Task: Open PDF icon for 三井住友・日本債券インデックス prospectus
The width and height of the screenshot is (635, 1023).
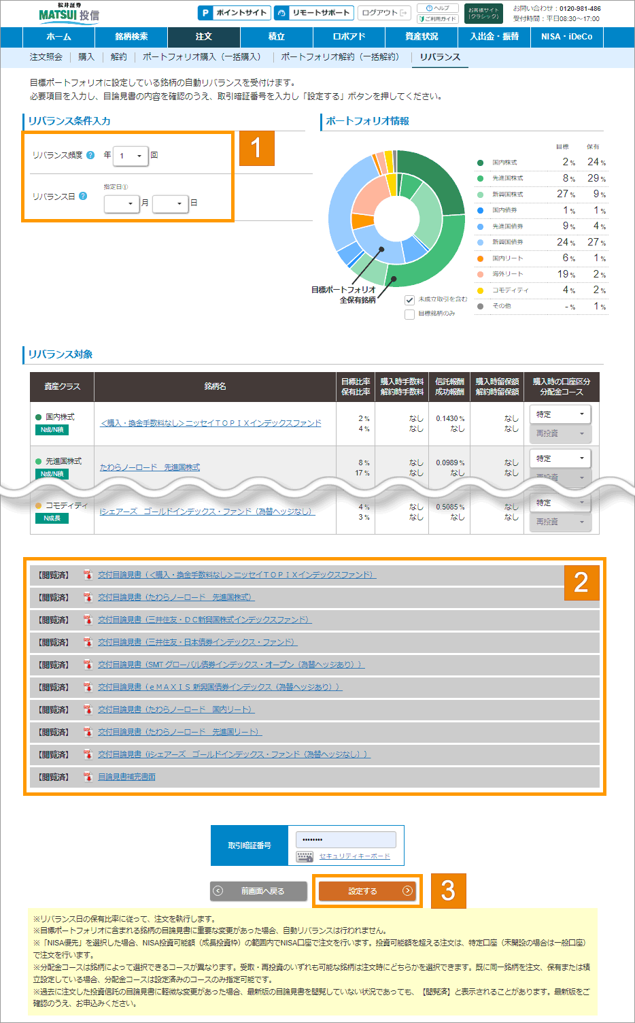Action: tap(88, 642)
